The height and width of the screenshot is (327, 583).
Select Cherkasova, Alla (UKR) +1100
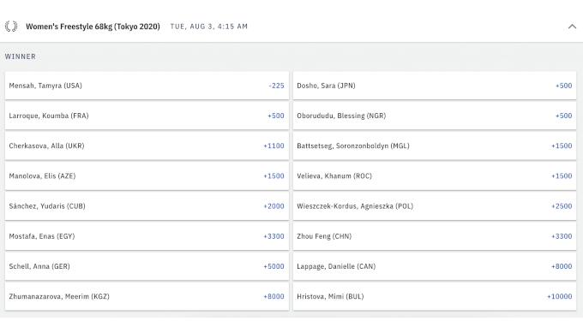pyautogui.click(x=147, y=146)
